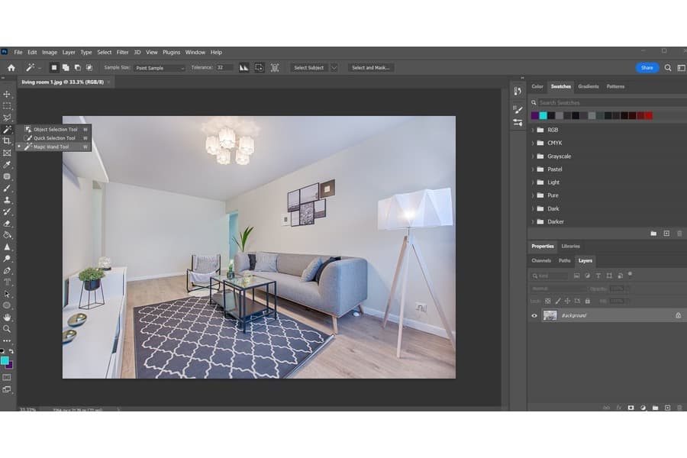
Task: Select the Eyedropper tool
Action: [7, 165]
